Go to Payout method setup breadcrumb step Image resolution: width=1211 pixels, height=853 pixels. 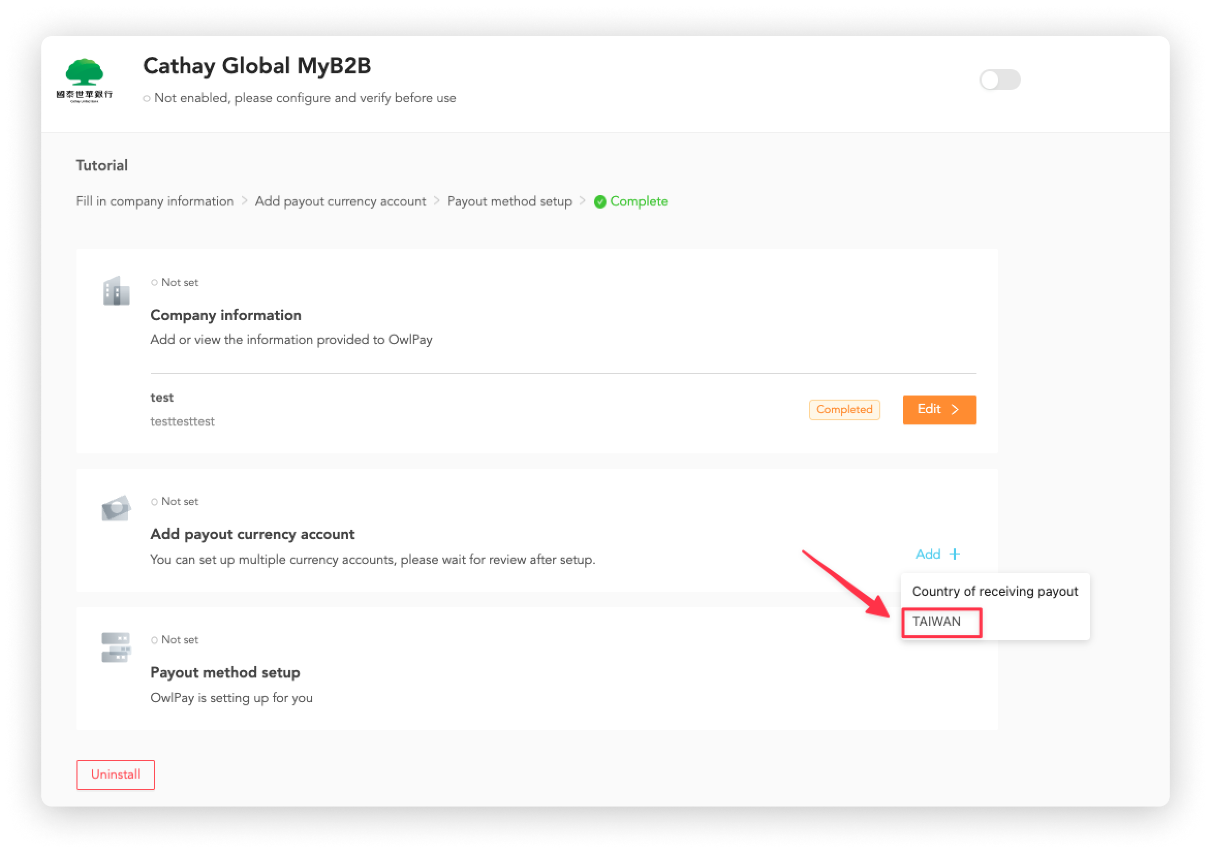509,201
